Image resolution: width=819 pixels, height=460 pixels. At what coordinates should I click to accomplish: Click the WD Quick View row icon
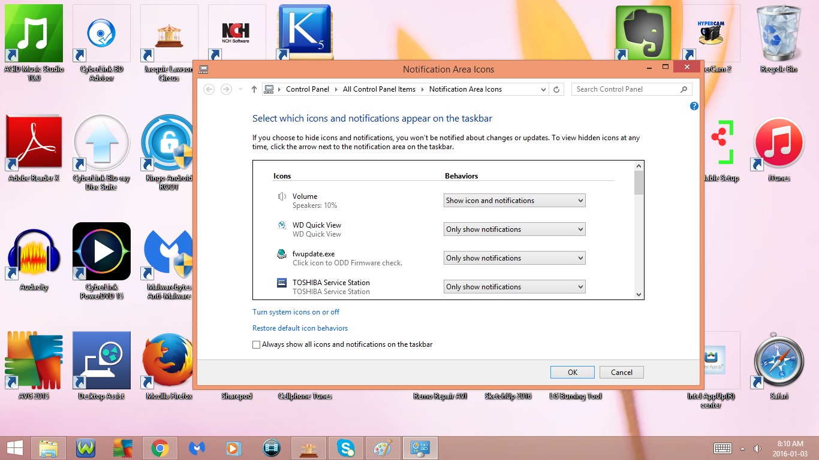click(x=282, y=225)
